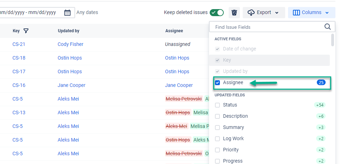Click the Unassigned cell for CS-21
The width and height of the screenshot is (340, 164).
[x=178, y=45]
